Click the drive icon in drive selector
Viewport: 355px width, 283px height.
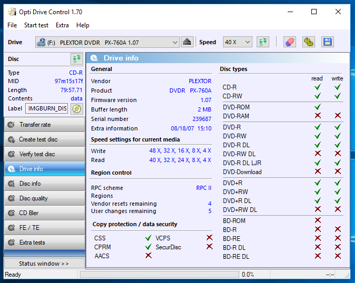pyautogui.click(x=41, y=42)
